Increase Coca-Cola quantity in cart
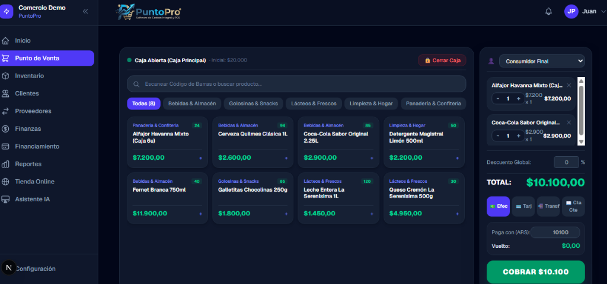 pos(518,135)
